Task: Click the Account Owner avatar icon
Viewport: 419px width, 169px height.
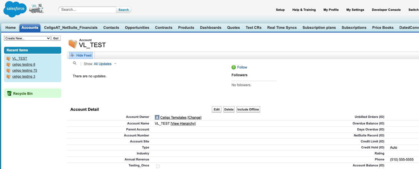Action: pos(157,117)
